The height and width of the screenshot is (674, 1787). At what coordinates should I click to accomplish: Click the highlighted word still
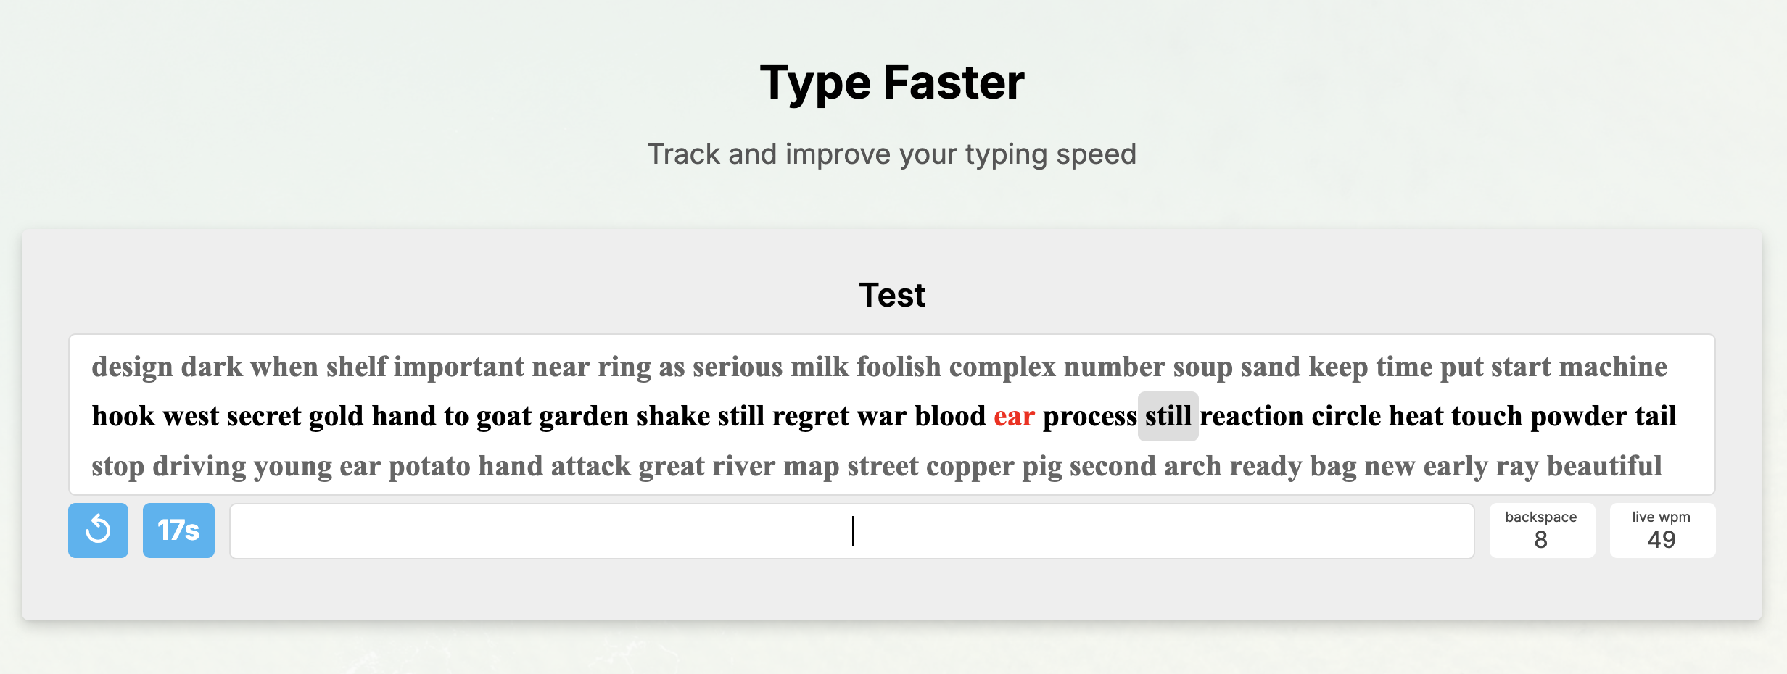click(x=1168, y=417)
